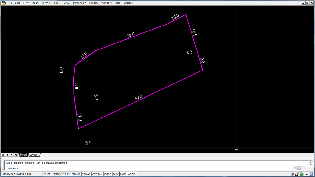The height and width of the screenshot is (177, 315).
Task: Click the Clean Screen icon
Action: point(312,174)
